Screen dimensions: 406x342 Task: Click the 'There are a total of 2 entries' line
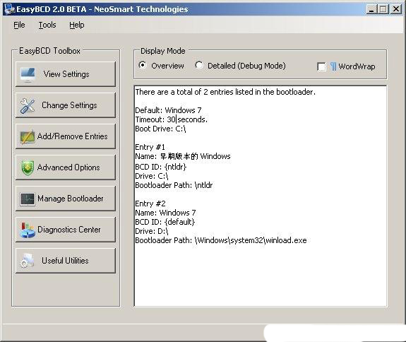tap(225, 92)
